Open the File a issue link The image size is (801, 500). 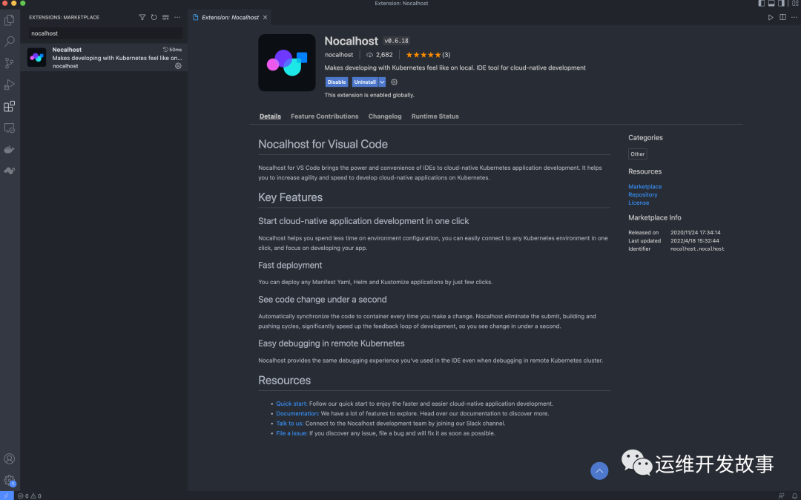(x=291, y=433)
